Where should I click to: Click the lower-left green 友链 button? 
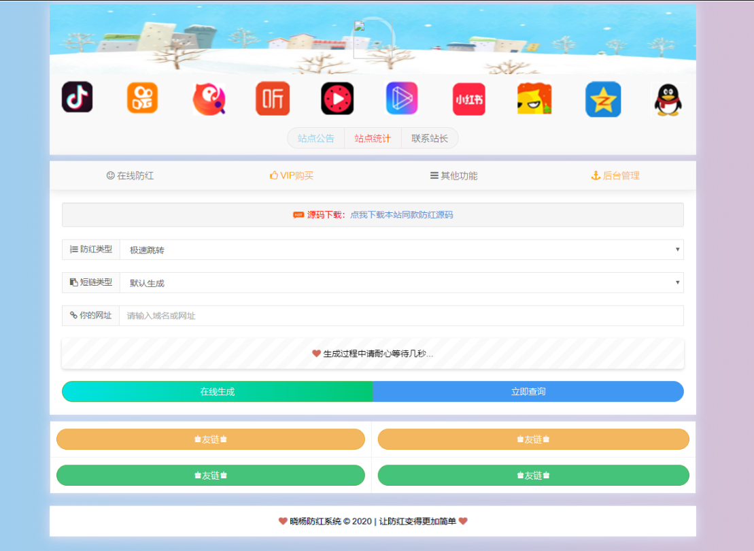pos(211,475)
